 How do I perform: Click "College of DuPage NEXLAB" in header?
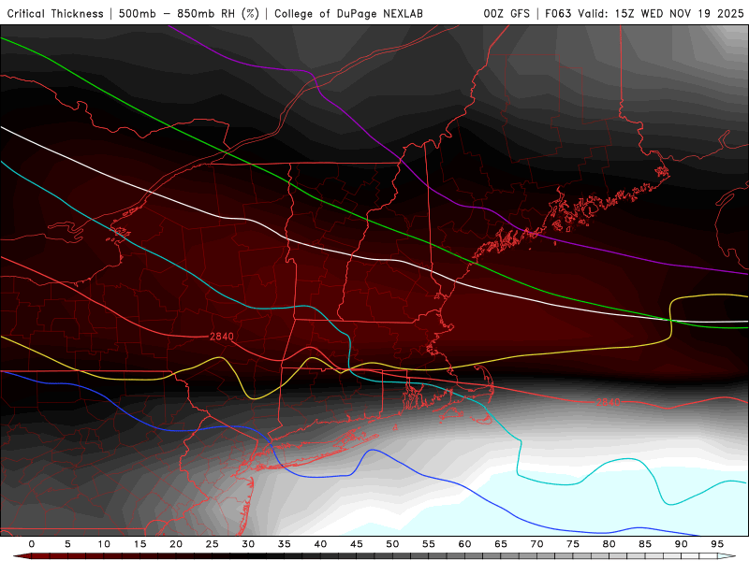point(348,13)
